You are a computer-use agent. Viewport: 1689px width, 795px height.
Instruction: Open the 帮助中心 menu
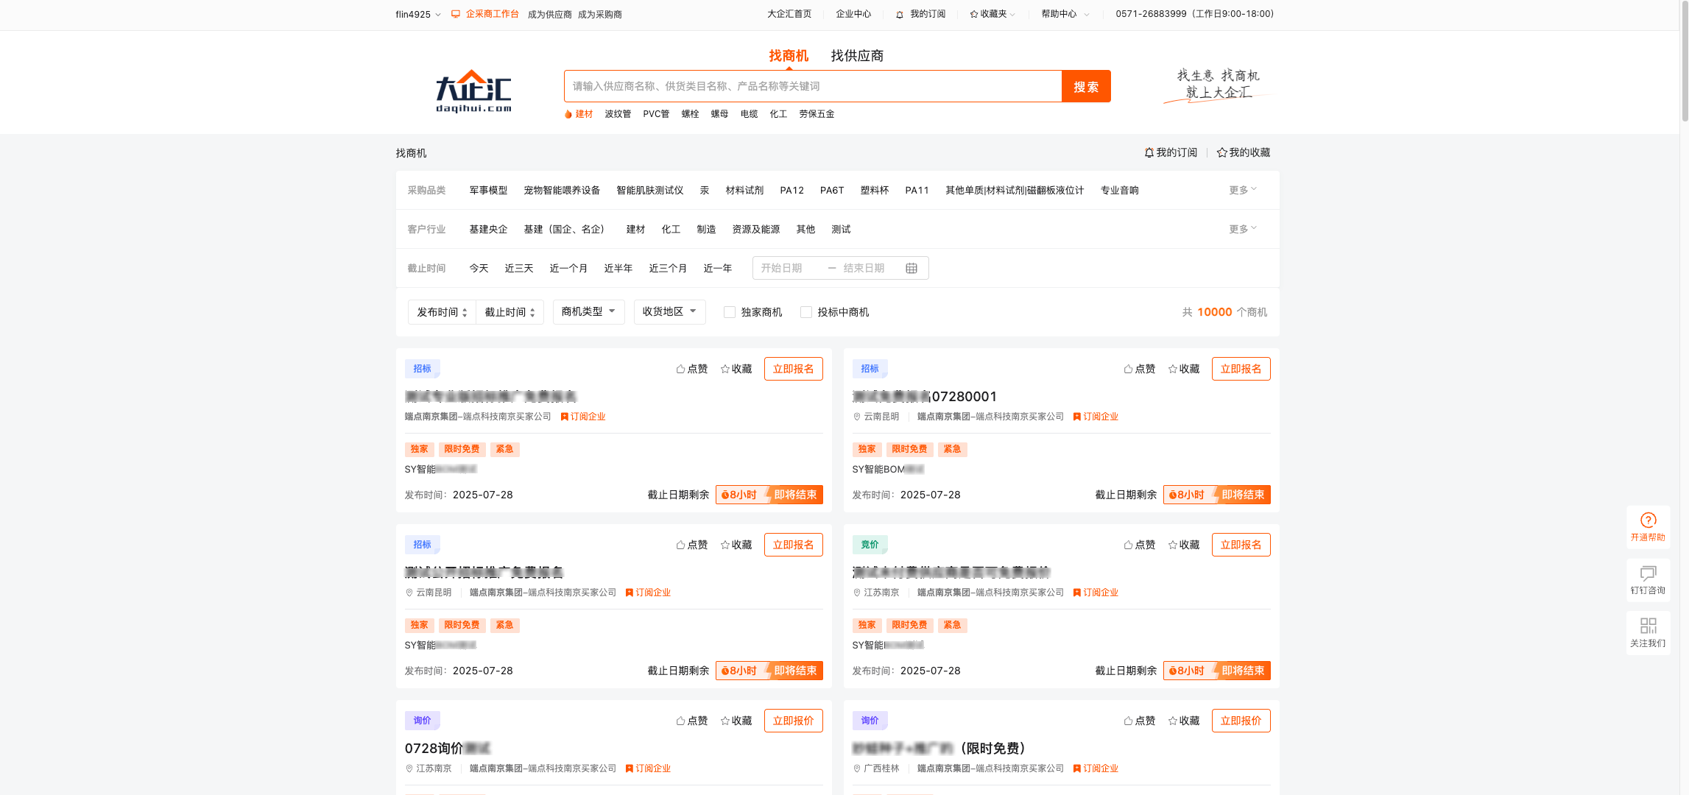(1060, 14)
